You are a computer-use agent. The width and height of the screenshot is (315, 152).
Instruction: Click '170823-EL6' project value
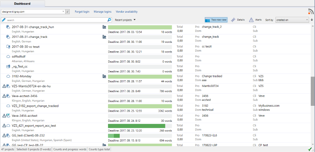[209, 135]
